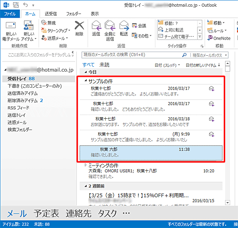Switch to the ホーム tab
The width and height of the screenshot is (238, 228).
(30, 14)
